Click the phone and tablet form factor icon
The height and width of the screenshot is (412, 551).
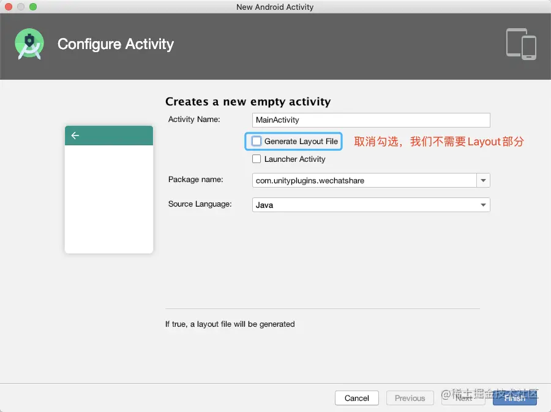tap(521, 44)
